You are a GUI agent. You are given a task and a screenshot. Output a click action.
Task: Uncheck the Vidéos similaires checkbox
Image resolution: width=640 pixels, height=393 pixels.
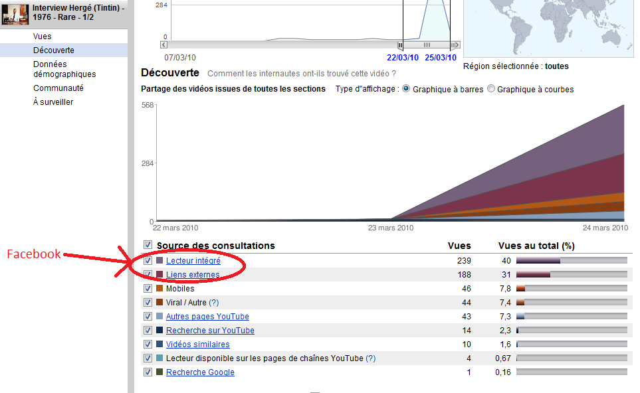tap(148, 344)
